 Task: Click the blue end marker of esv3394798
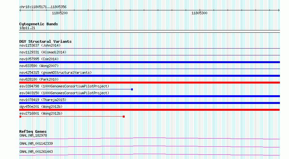132,89
